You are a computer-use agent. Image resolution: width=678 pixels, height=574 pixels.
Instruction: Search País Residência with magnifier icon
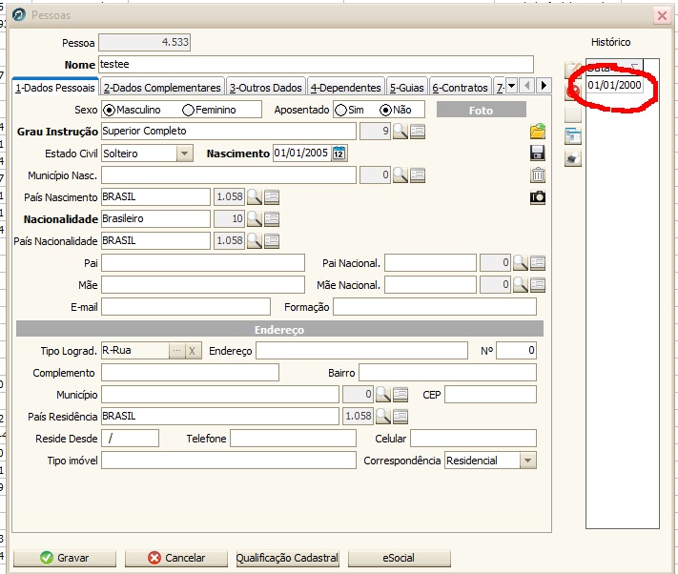pyautogui.click(x=383, y=417)
